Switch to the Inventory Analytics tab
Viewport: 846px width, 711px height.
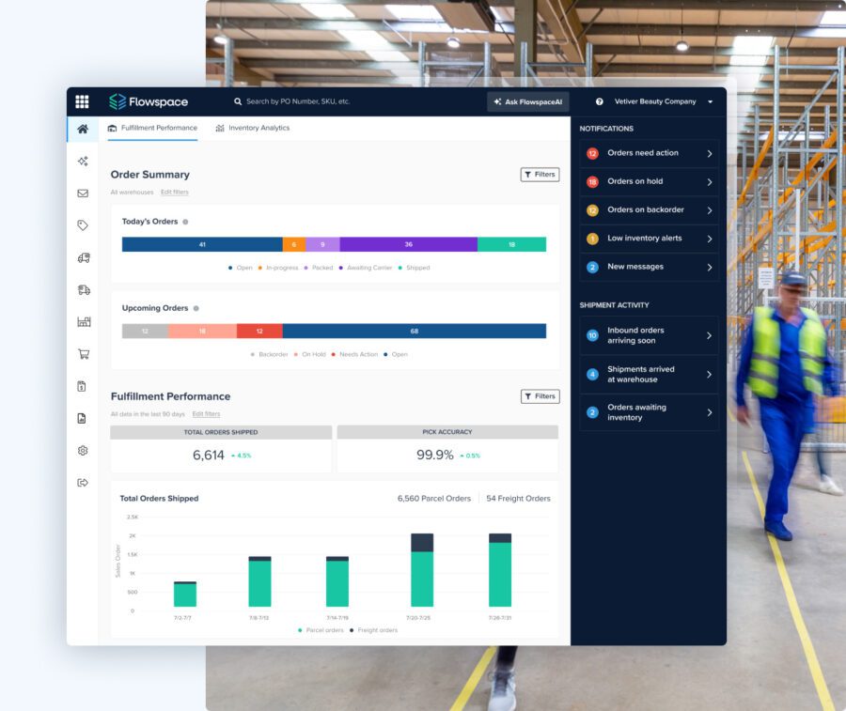(252, 128)
